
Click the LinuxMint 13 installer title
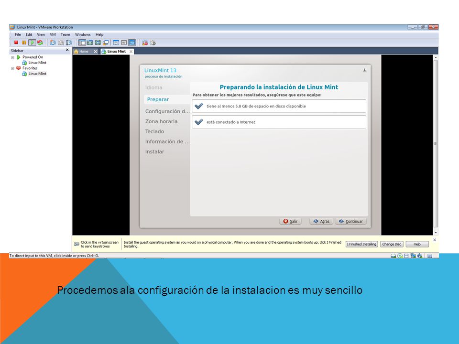click(x=160, y=71)
